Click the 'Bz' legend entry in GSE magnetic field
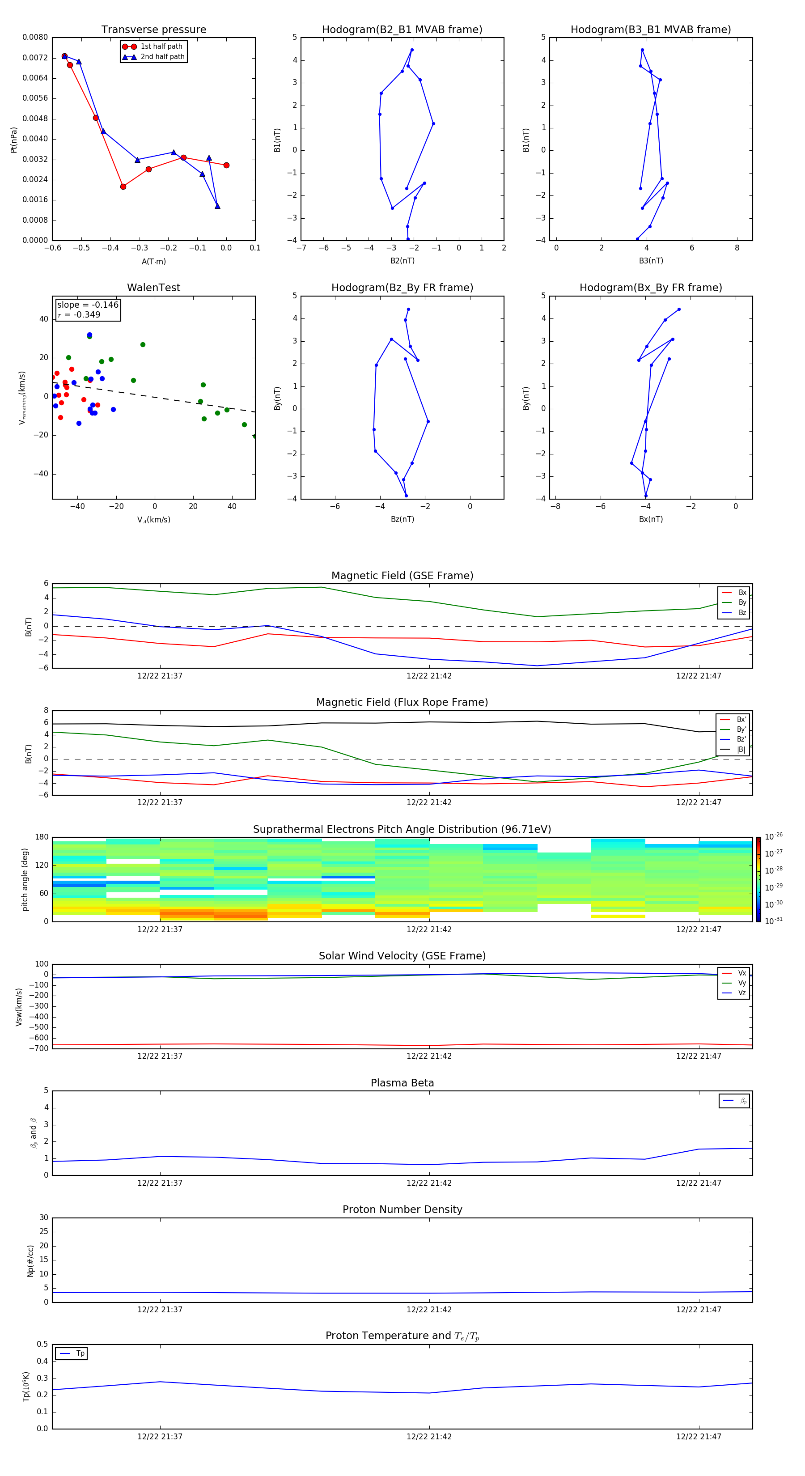Viewport: 805px width, 1476px height. (734, 612)
